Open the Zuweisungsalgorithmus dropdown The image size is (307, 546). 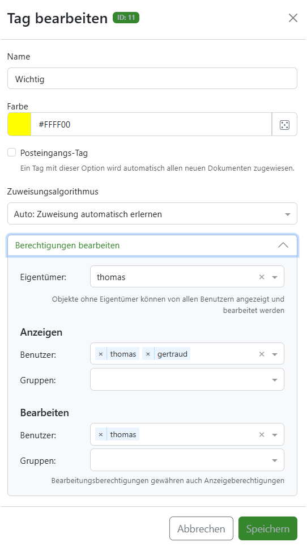coord(152,214)
